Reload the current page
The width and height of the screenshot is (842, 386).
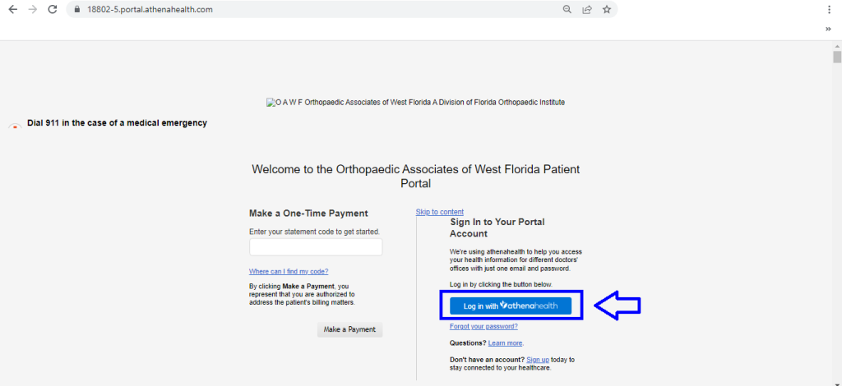coord(52,9)
